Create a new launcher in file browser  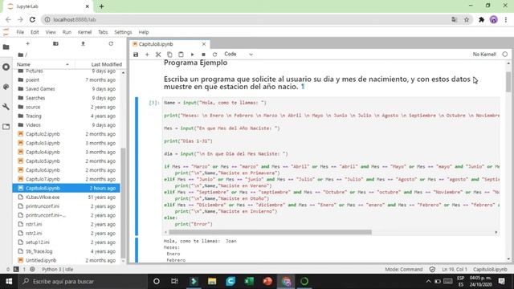[27, 43]
